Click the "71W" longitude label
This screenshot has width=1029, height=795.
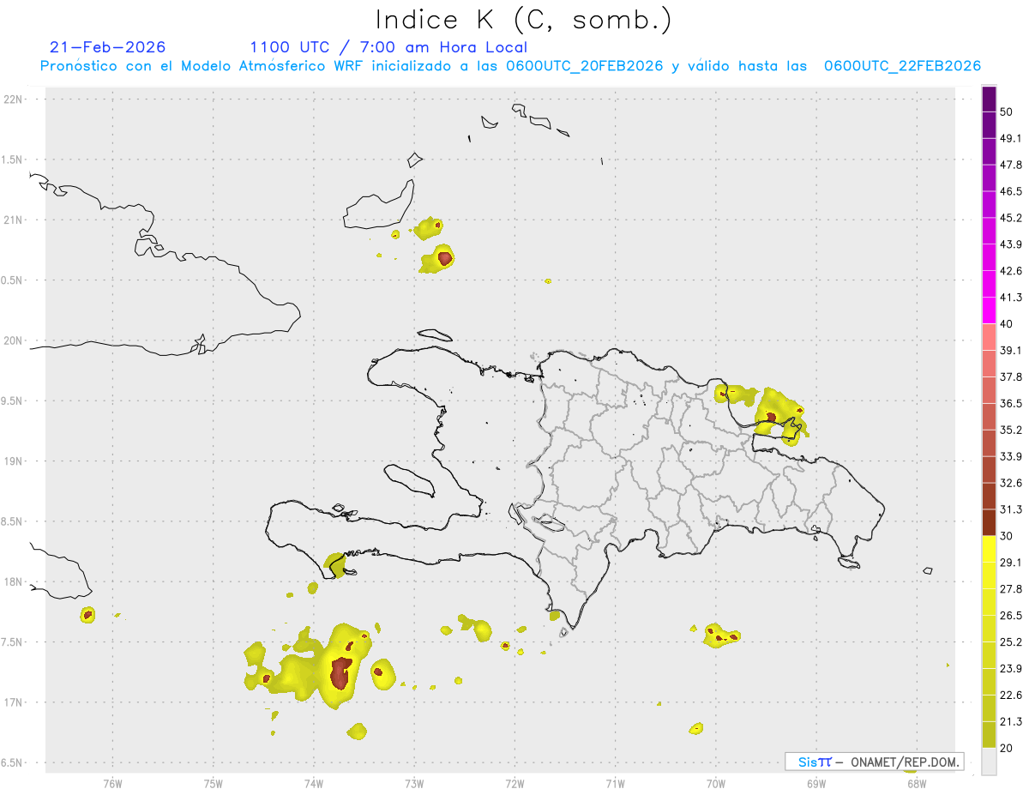pyautogui.click(x=615, y=782)
